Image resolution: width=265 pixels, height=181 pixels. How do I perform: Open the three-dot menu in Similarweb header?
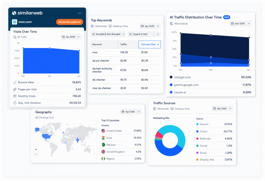click(80, 13)
